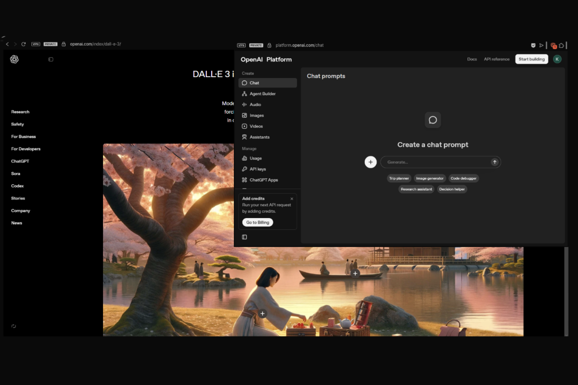Click the OpenAI Platform title
The height and width of the screenshot is (385, 578).
(x=266, y=59)
